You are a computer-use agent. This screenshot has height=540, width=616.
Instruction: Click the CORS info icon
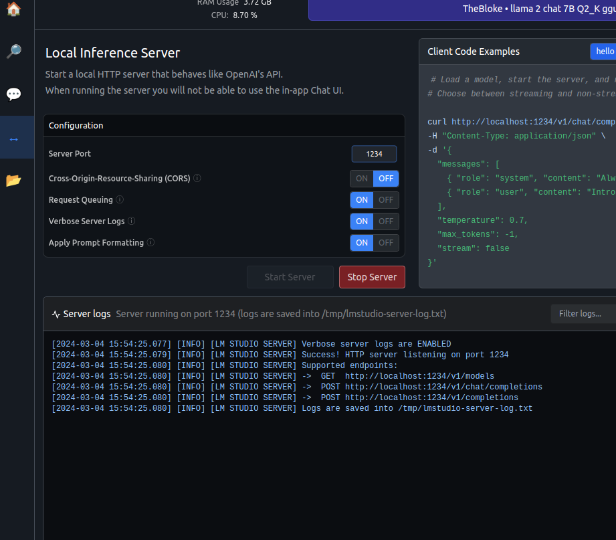197,179
